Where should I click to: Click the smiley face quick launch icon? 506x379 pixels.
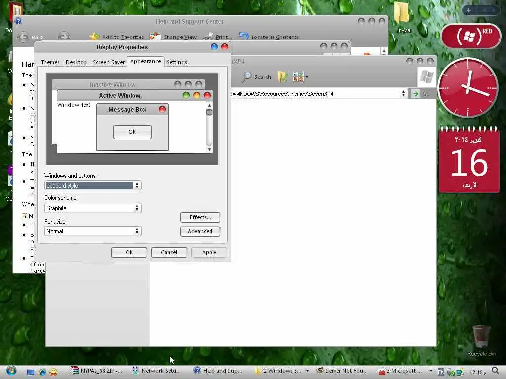[x=53, y=372]
